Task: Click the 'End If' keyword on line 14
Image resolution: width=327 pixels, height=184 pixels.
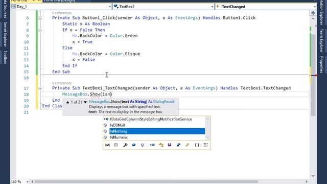Action: tap(69, 66)
